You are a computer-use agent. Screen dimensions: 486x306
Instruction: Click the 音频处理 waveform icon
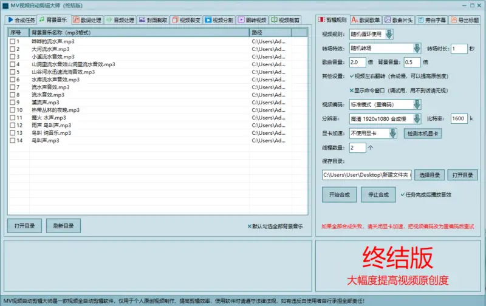point(109,20)
